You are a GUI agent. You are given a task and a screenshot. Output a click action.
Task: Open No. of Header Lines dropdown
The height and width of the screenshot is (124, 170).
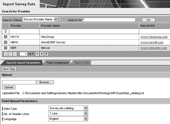86,114
